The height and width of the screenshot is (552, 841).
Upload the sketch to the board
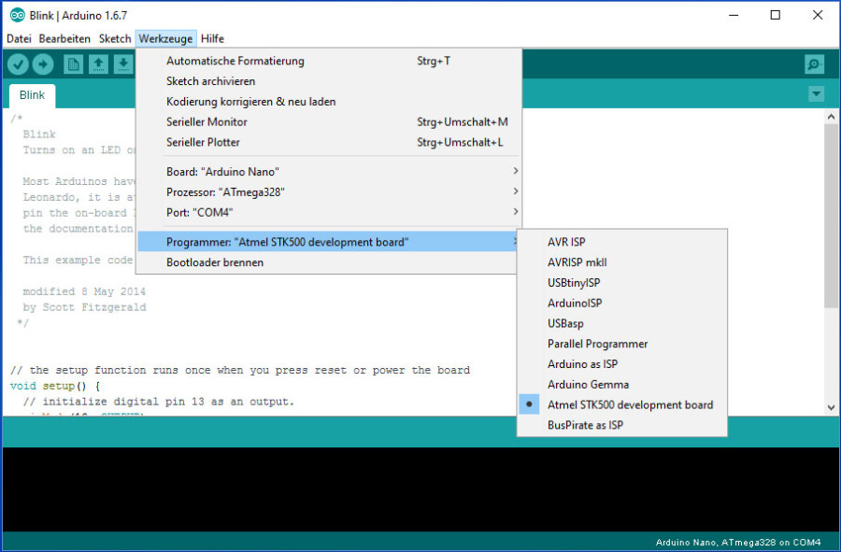(x=43, y=64)
